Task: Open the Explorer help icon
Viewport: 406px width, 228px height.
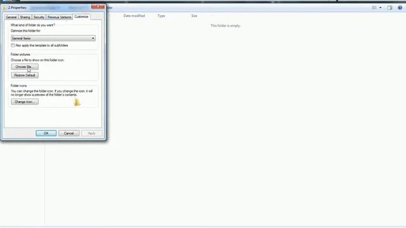Action: tap(400, 8)
